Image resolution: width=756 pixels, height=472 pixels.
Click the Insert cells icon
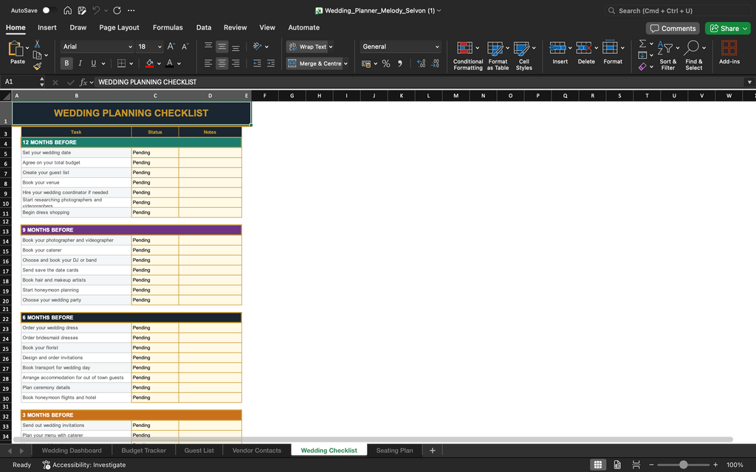coord(557,48)
